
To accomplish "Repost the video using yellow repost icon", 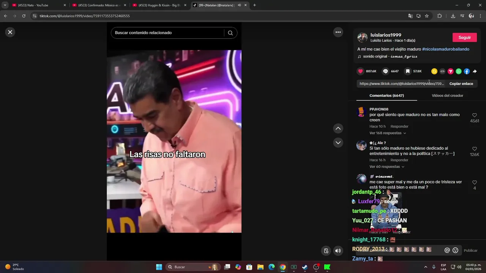I will click(x=434, y=71).
